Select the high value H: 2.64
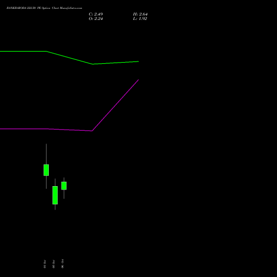The width and height of the screenshot is (277, 277). [140, 14]
